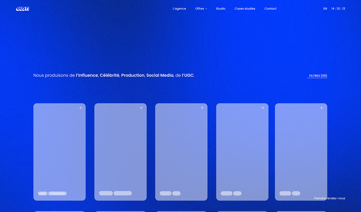Click the Gusti logo in the top left

click(x=22, y=8)
